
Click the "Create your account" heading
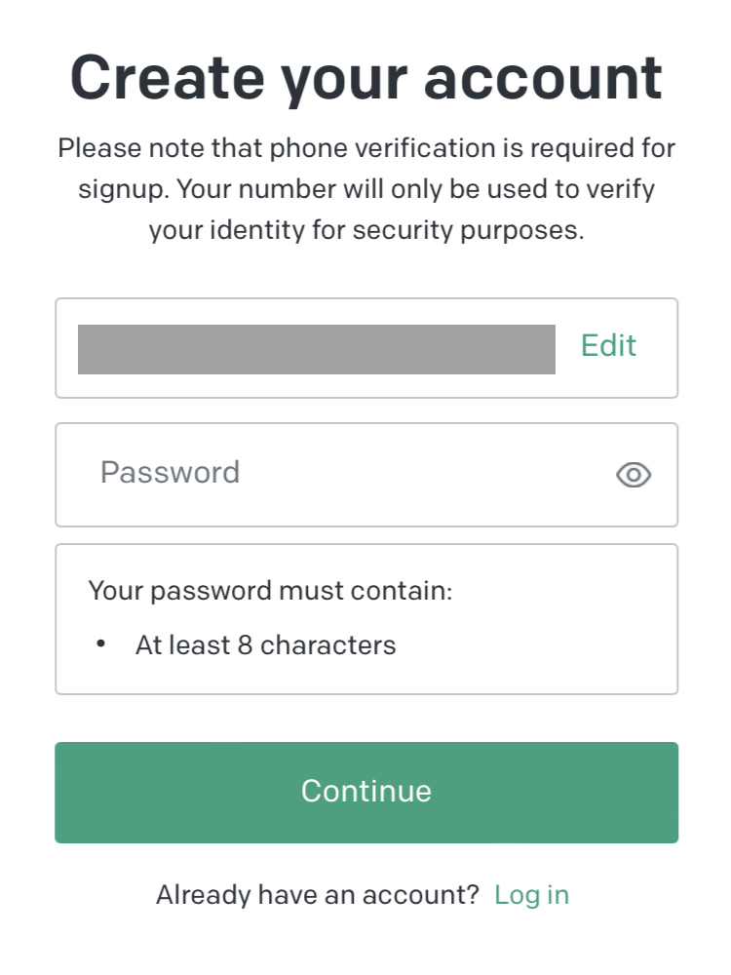point(365,78)
